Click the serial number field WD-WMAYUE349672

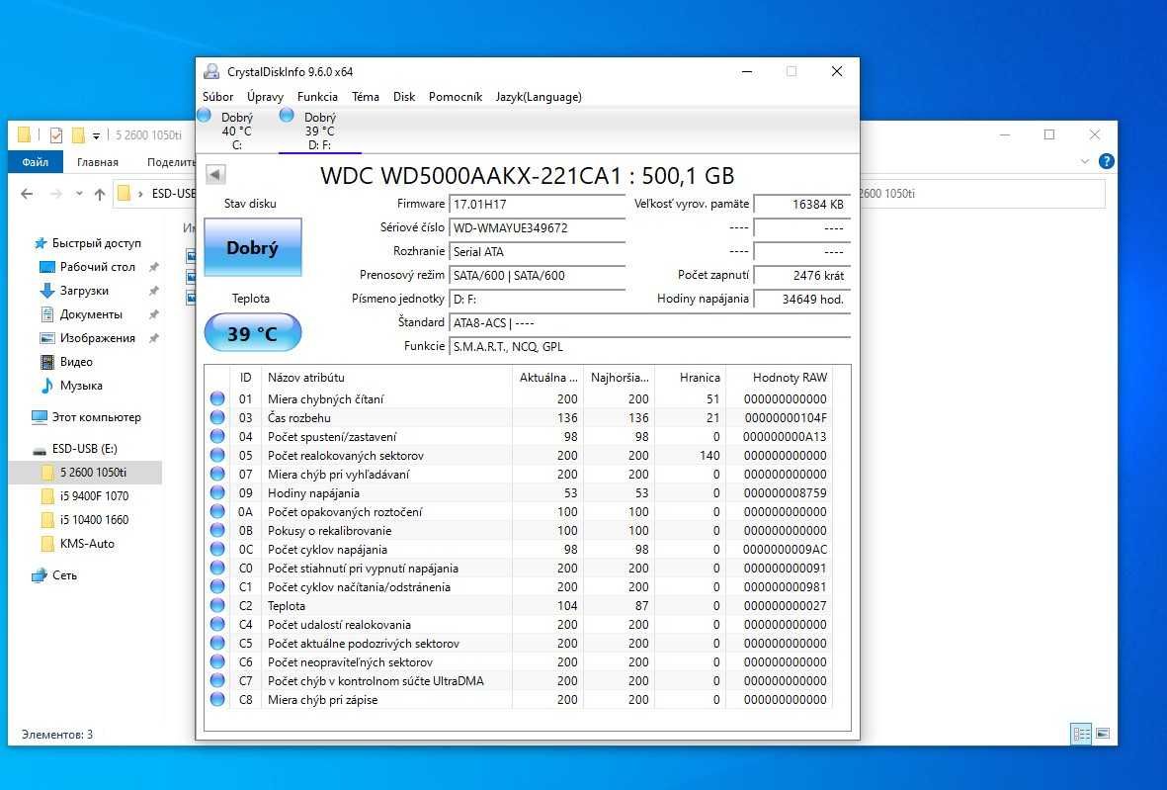coord(537,227)
